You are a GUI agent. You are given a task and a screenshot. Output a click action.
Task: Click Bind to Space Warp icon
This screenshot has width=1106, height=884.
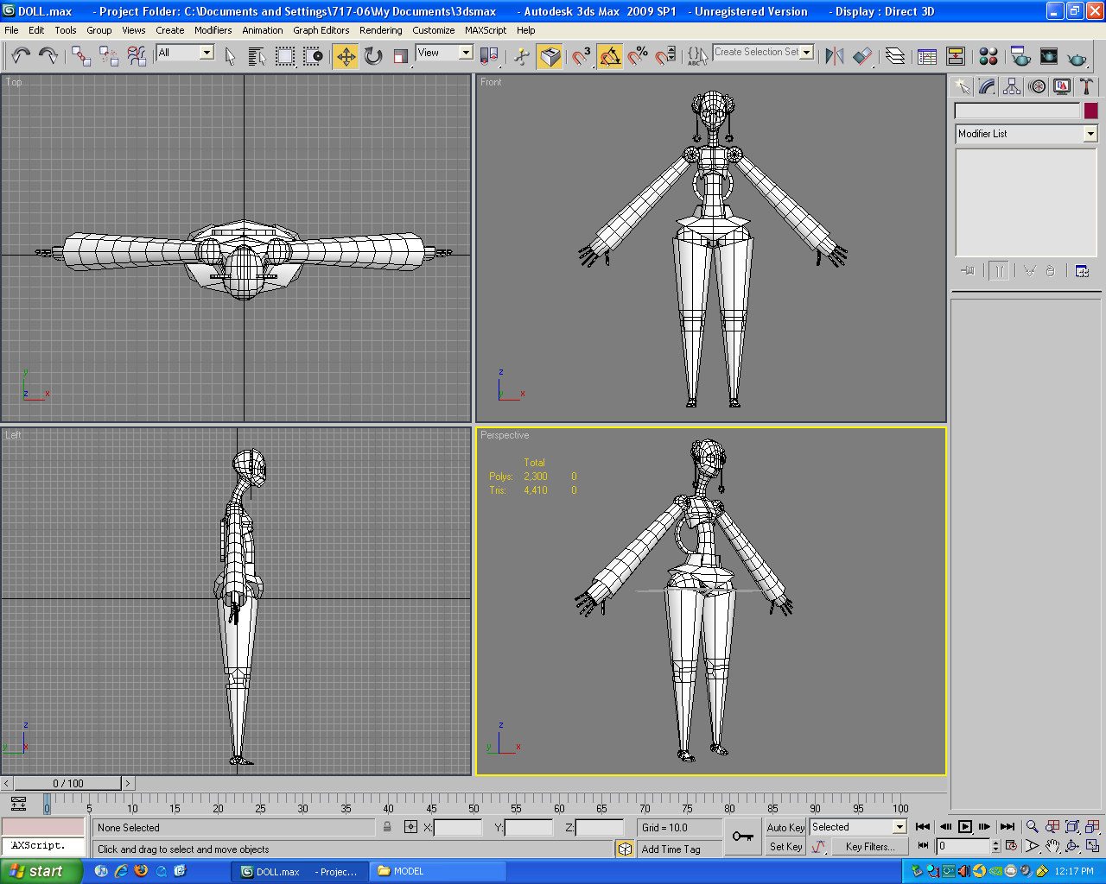point(137,56)
